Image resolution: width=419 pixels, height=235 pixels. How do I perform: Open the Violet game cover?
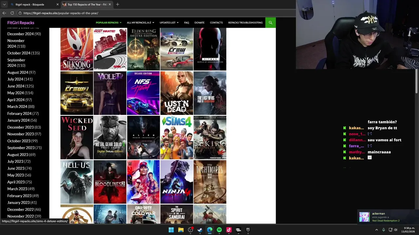(110, 93)
